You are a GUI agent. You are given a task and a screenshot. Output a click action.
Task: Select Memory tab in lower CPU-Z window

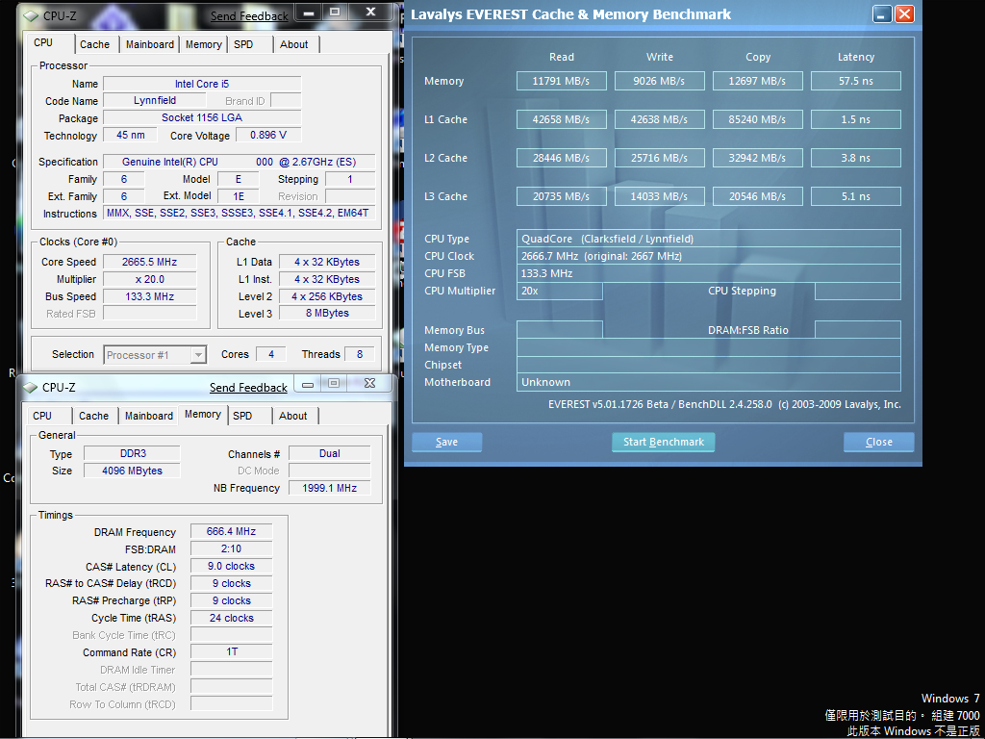202,414
